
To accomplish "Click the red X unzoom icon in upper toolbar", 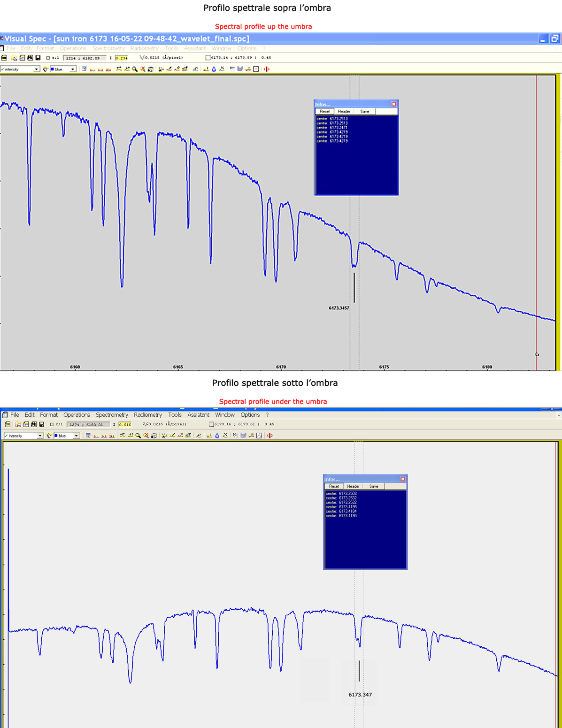I will (x=143, y=69).
